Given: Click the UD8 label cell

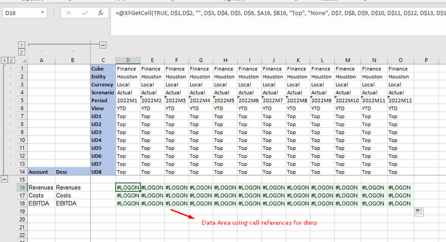Looking at the screenshot, I should coord(103,172).
